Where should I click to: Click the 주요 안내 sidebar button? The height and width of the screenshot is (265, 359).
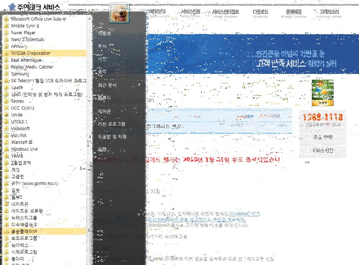(x=323, y=137)
